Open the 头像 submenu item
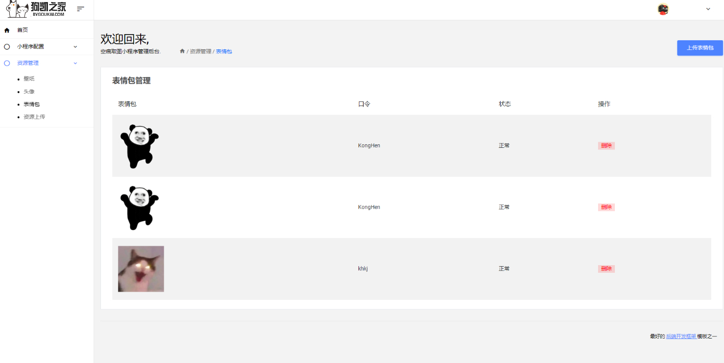Image resolution: width=724 pixels, height=363 pixels. [29, 91]
